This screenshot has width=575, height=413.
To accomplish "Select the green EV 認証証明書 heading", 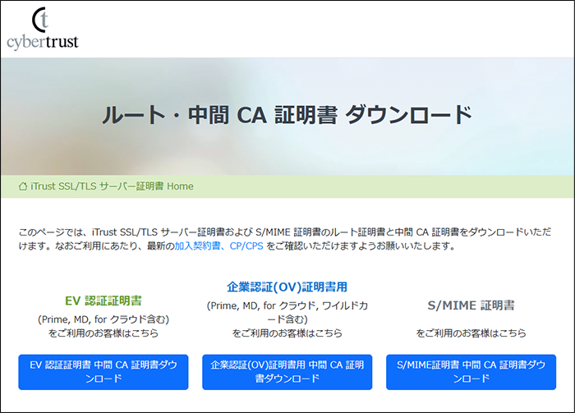I will [x=103, y=301].
